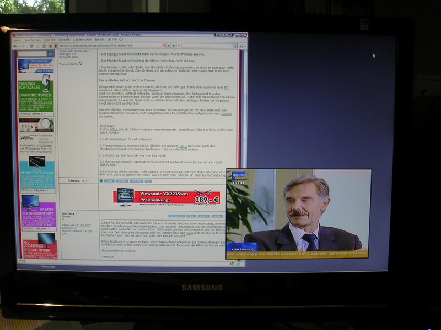The width and height of the screenshot is (441, 330).
Task: Open the Datei menu
Action: 17,40
